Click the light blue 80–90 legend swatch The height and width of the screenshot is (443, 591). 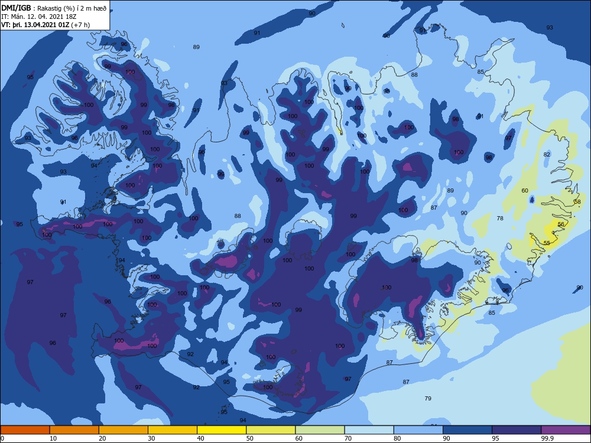(x=418, y=430)
